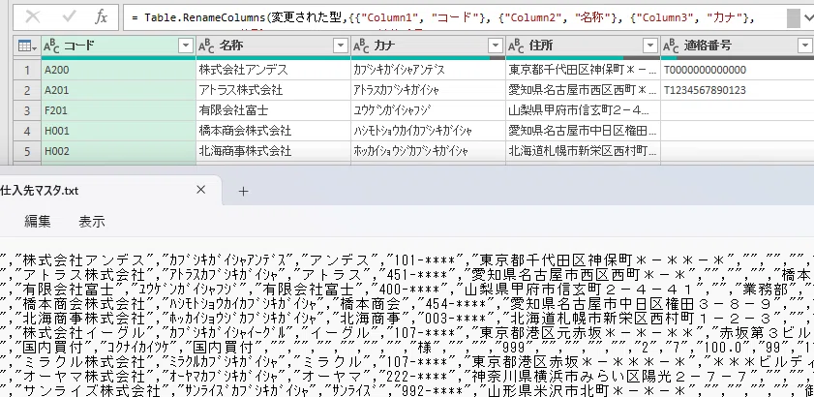The image size is (814, 397).
Task: Select row number 3 in the table
Action: click(x=27, y=110)
